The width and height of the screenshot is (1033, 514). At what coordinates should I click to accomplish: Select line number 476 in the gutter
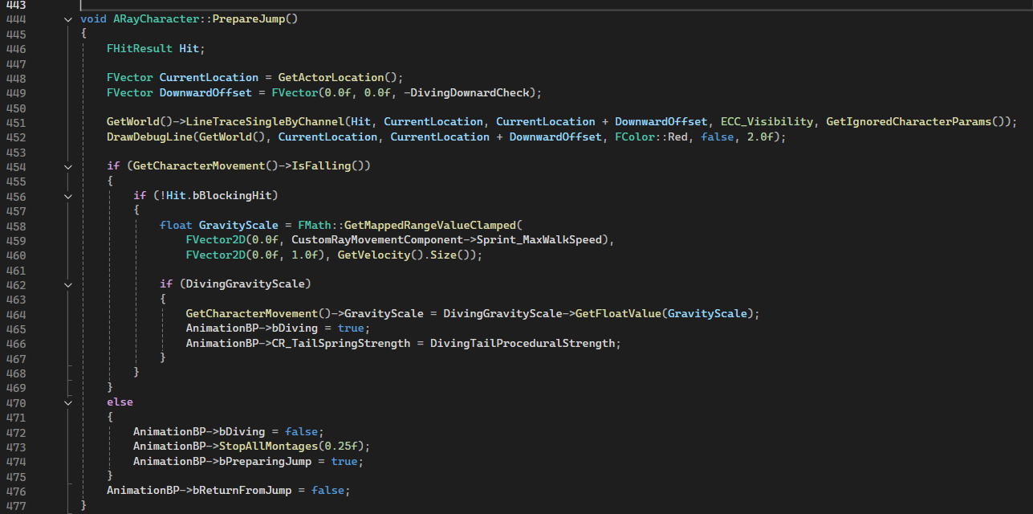coord(15,491)
